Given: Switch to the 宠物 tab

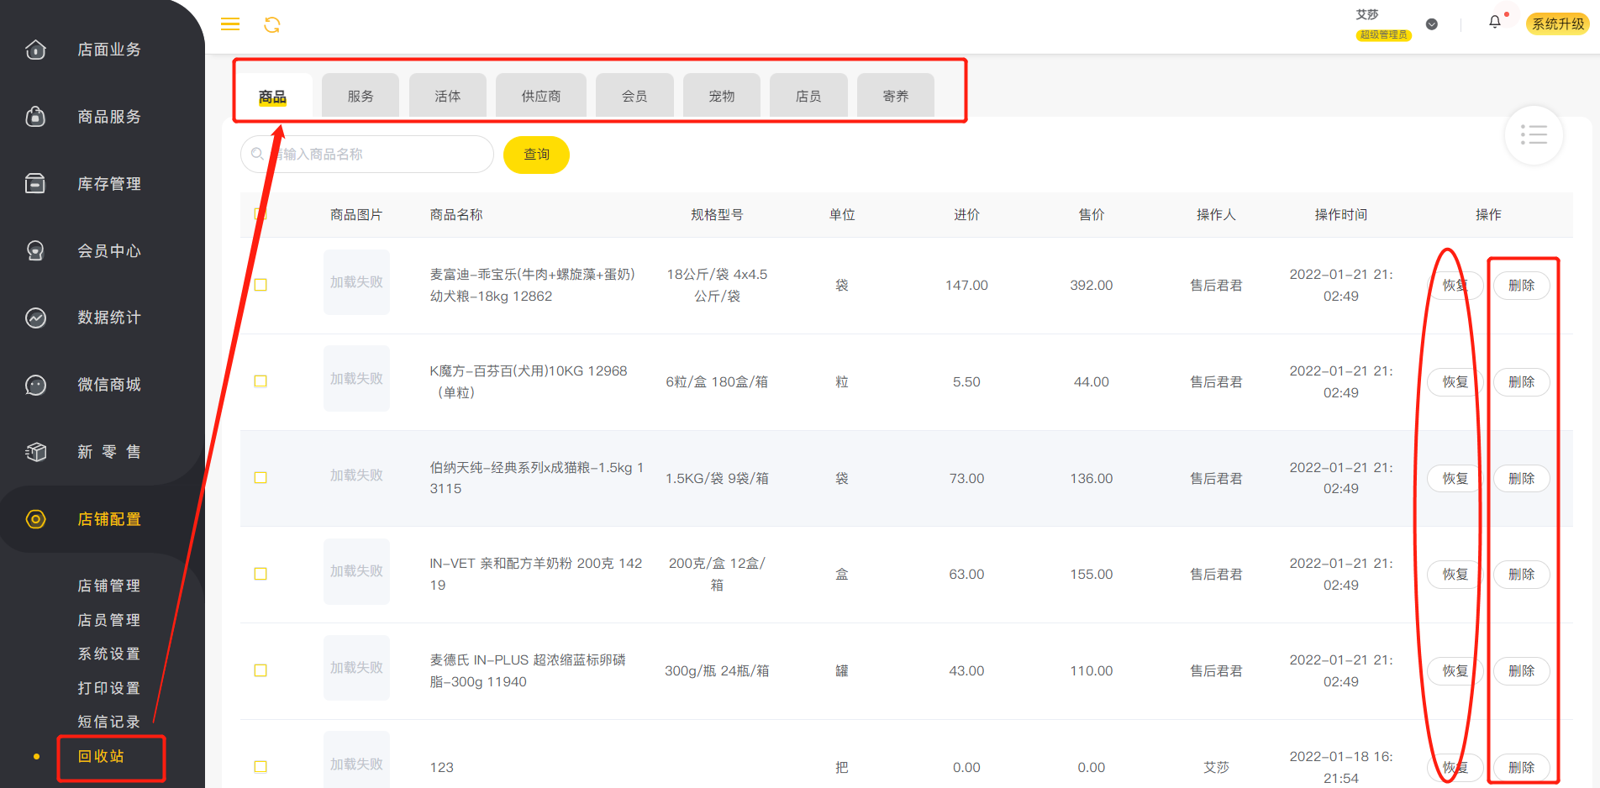Looking at the screenshot, I should tap(722, 96).
